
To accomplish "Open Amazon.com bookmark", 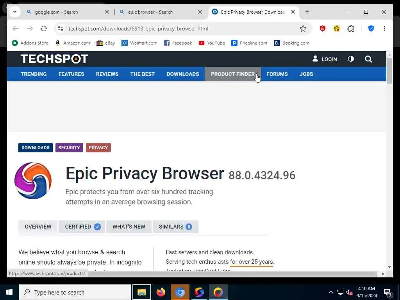I will (73, 43).
